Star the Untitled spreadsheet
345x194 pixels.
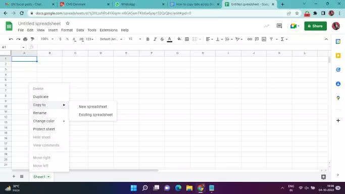point(68,23)
